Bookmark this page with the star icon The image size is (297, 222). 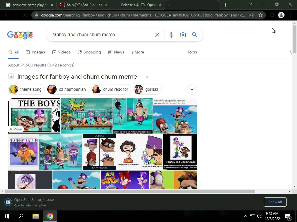[260, 15]
